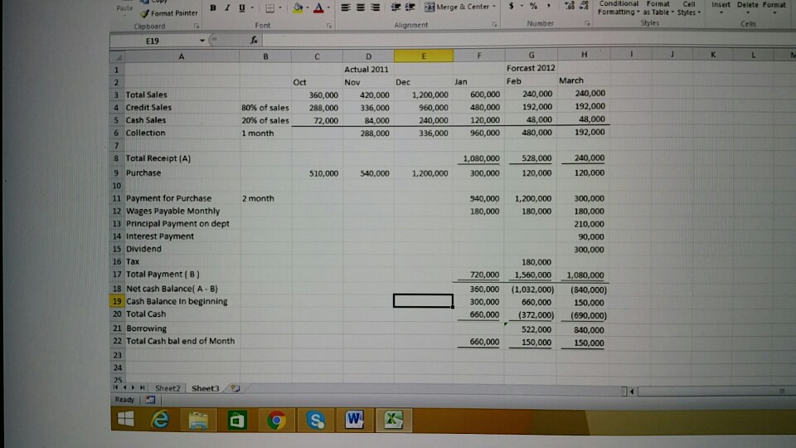
Task: Align text right
Action: 375,7
